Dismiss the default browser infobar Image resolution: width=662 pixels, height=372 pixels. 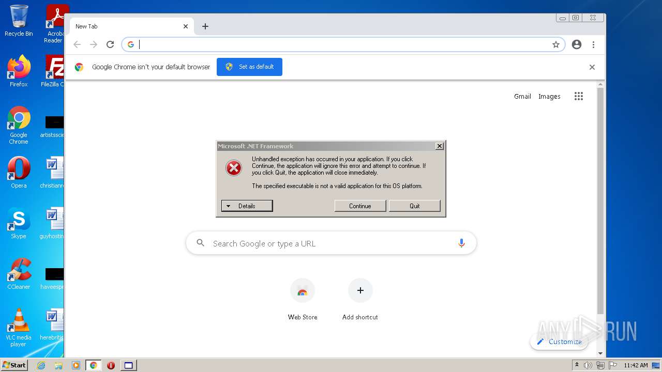click(592, 67)
